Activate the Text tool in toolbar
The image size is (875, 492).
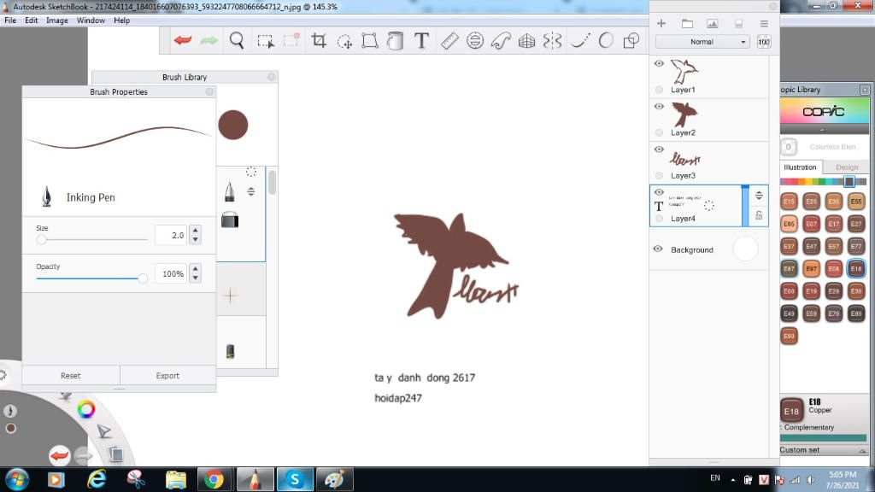[x=421, y=41]
